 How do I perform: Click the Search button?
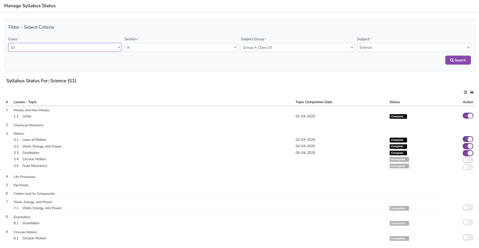(x=458, y=60)
